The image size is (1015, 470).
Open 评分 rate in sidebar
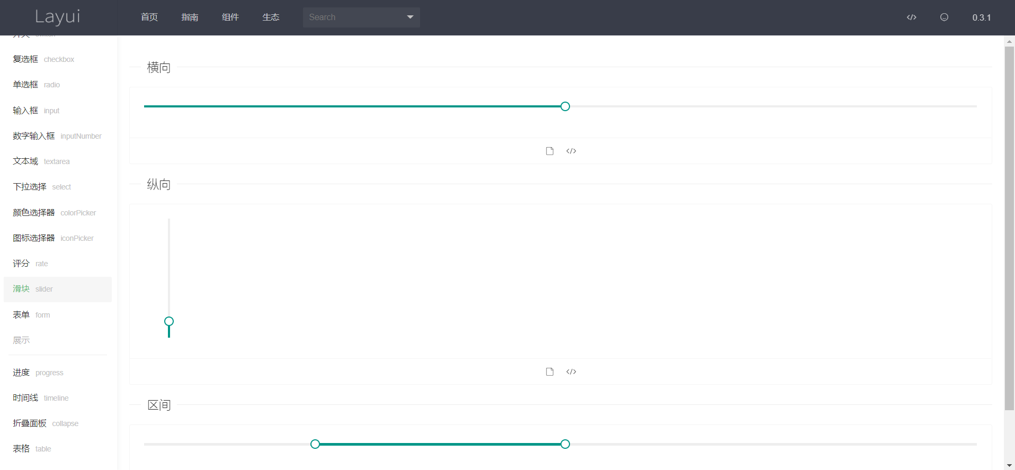58,264
